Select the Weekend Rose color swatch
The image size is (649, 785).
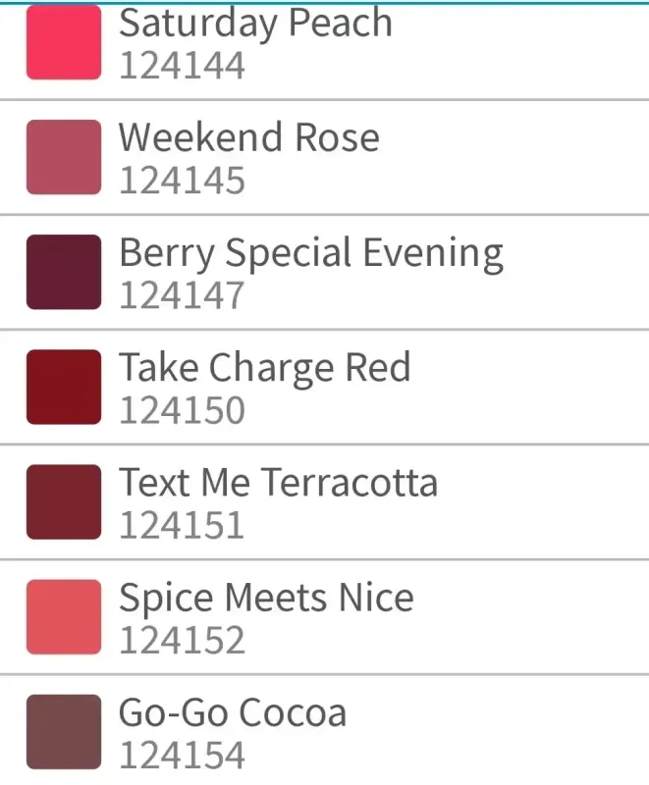pyautogui.click(x=64, y=157)
